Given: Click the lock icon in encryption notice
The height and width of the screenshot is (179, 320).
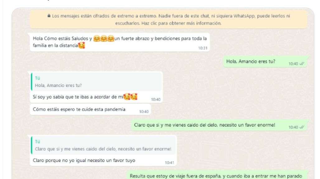Looking at the screenshot, I should click(x=49, y=15).
